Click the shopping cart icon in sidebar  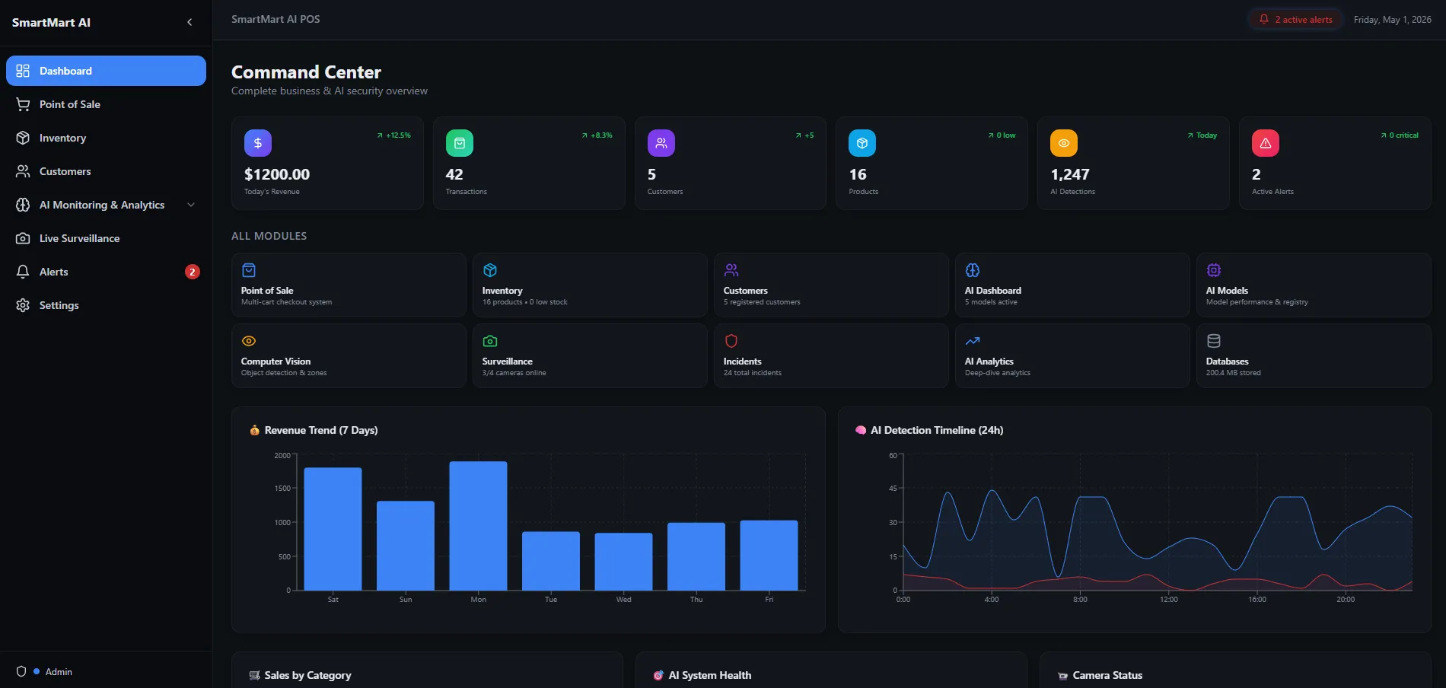click(x=23, y=104)
